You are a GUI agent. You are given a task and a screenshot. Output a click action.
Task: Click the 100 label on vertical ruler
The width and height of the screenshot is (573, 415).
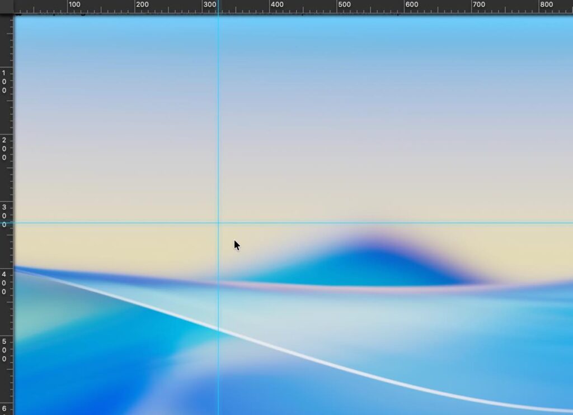pyautogui.click(x=4, y=82)
